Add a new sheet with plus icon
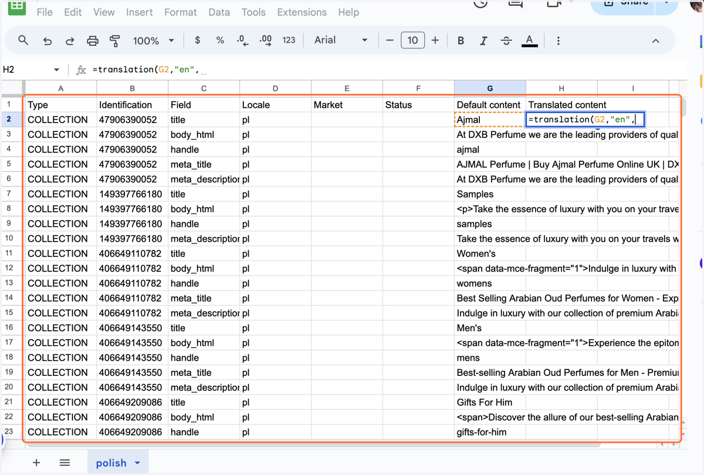This screenshot has width=704, height=475. [36, 463]
